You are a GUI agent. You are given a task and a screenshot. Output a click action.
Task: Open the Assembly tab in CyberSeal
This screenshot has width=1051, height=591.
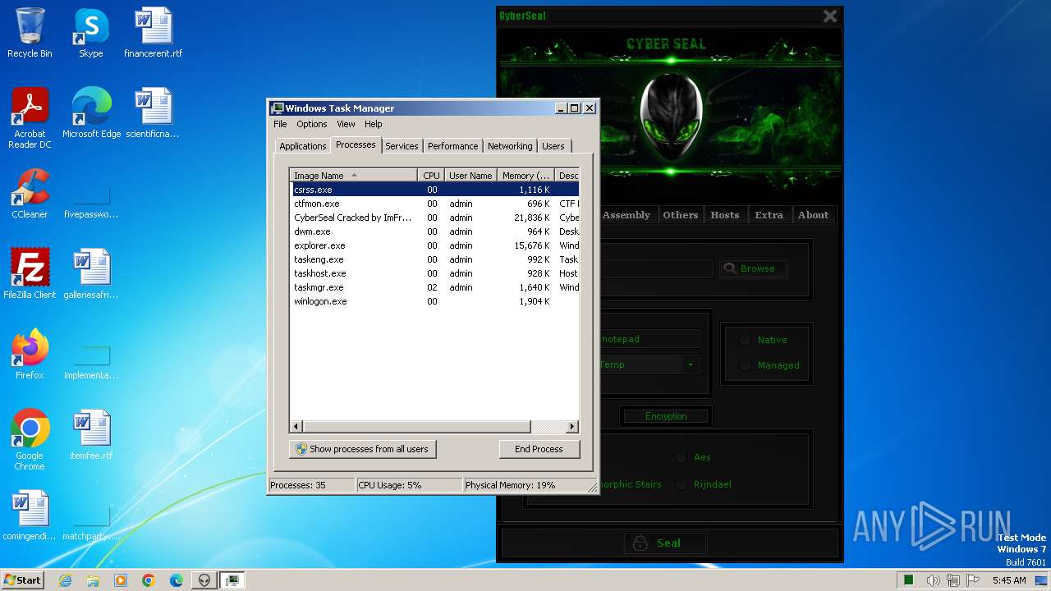coord(626,215)
